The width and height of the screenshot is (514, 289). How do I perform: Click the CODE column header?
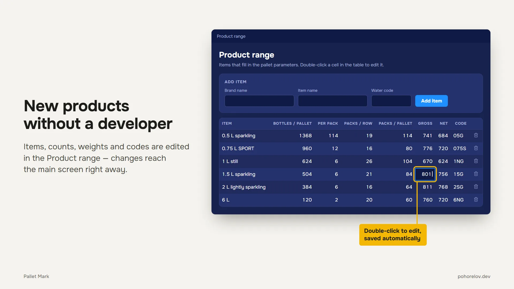[x=460, y=123]
